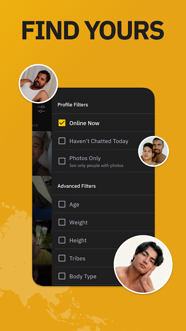
Task: Tap the Profile Filters heading
Action: 73,105
